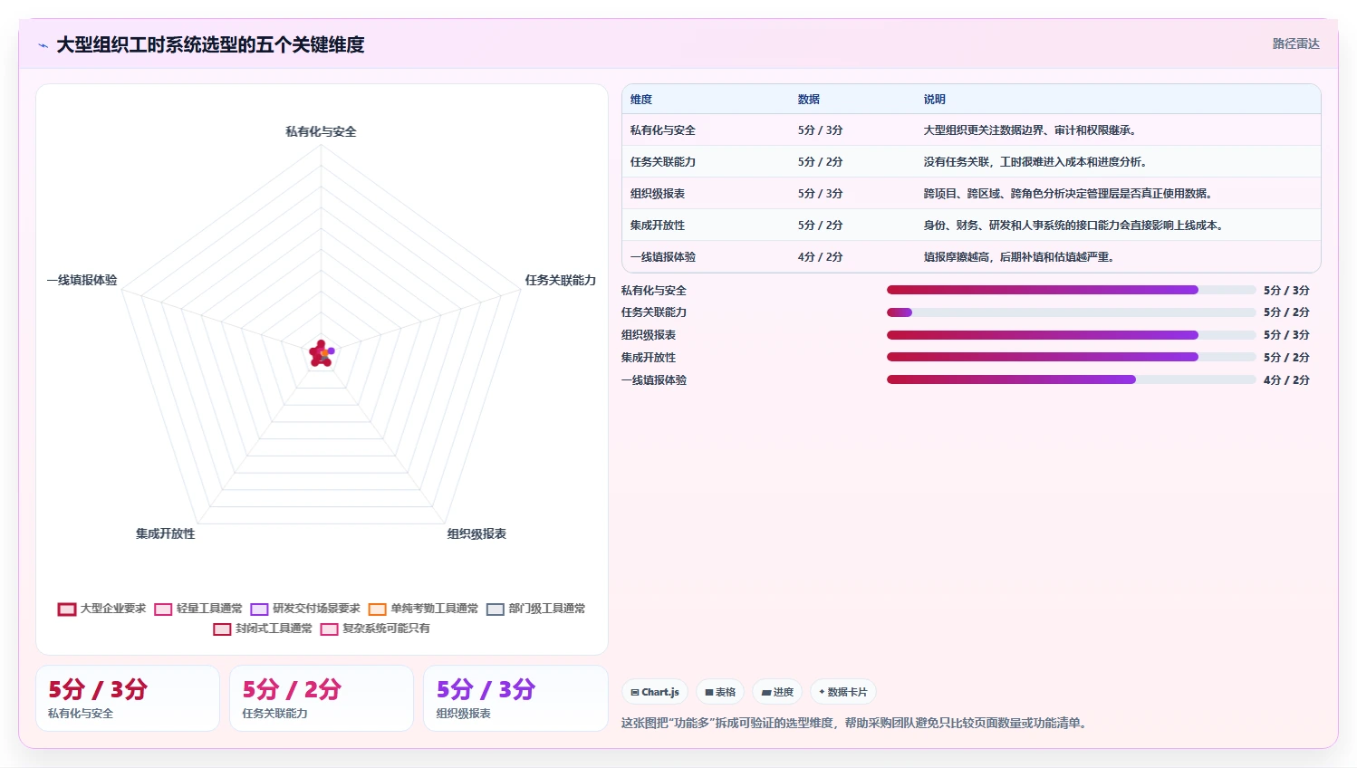The width and height of the screenshot is (1357, 768).
Task: Click the radar chart data points cluster
Action: pos(322,353)
